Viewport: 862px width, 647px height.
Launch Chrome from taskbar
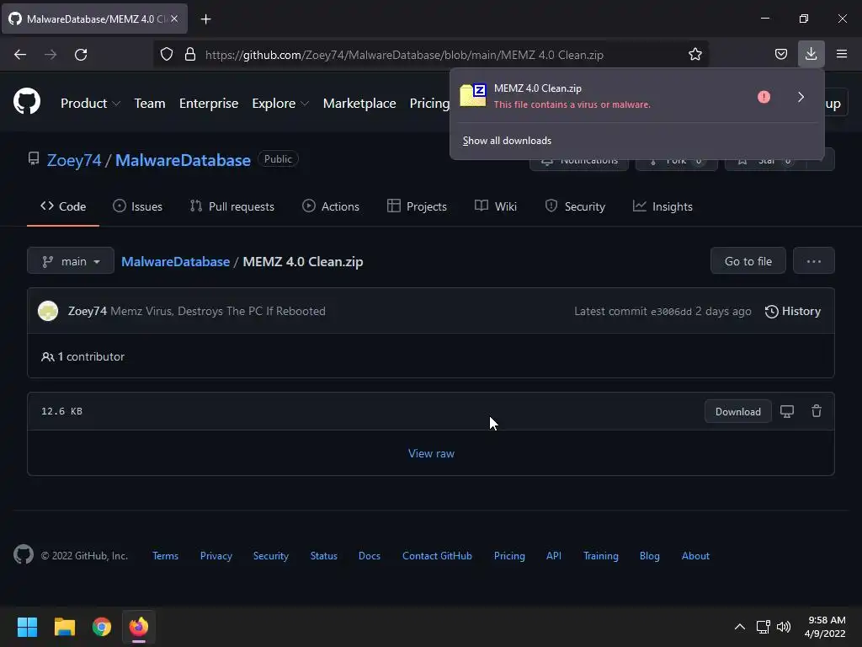point(102,627)
